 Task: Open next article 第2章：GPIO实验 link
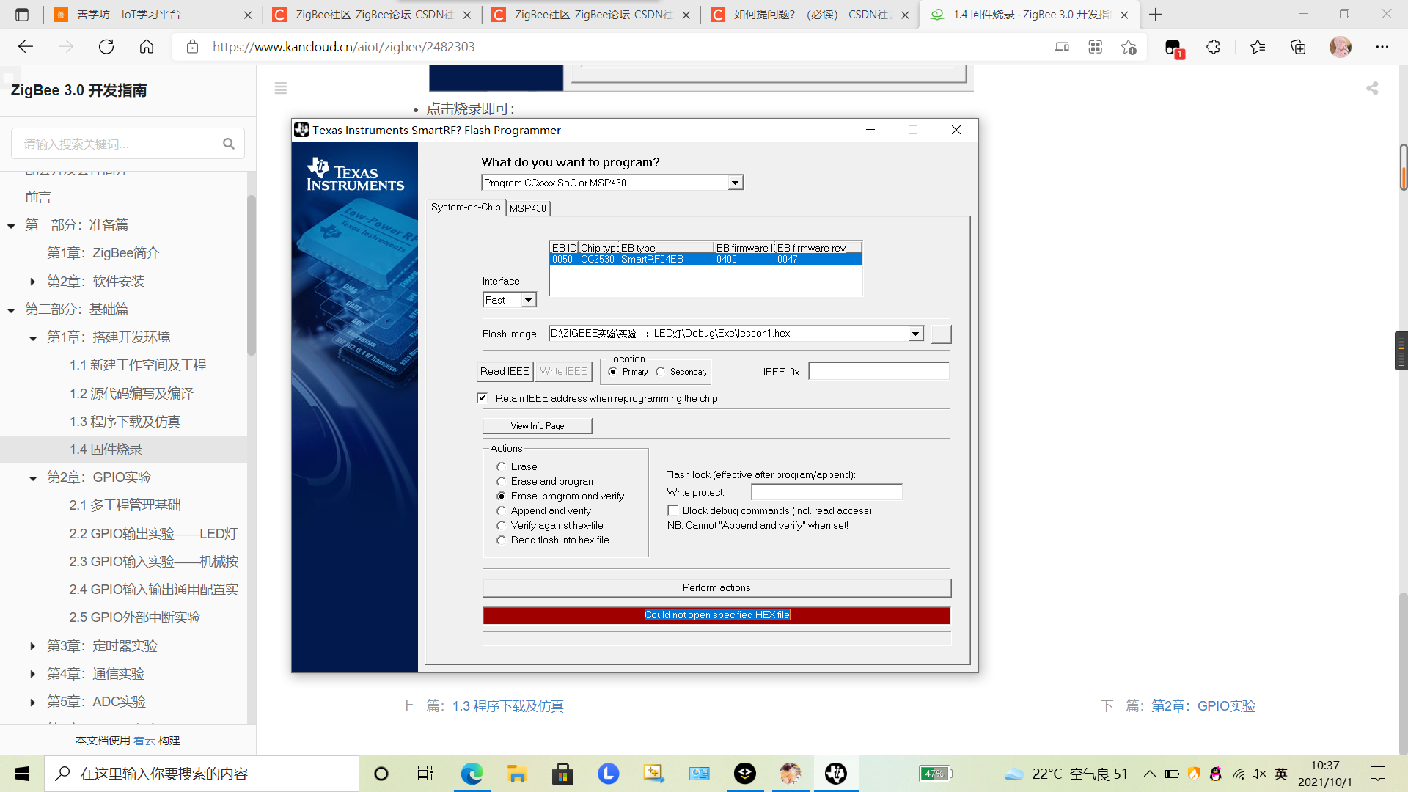click(1203, 706)
